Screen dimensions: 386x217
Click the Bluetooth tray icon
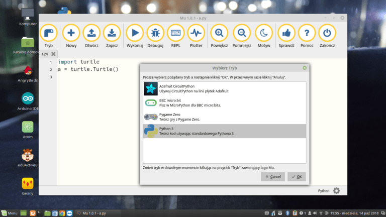(x=287, y=213)
